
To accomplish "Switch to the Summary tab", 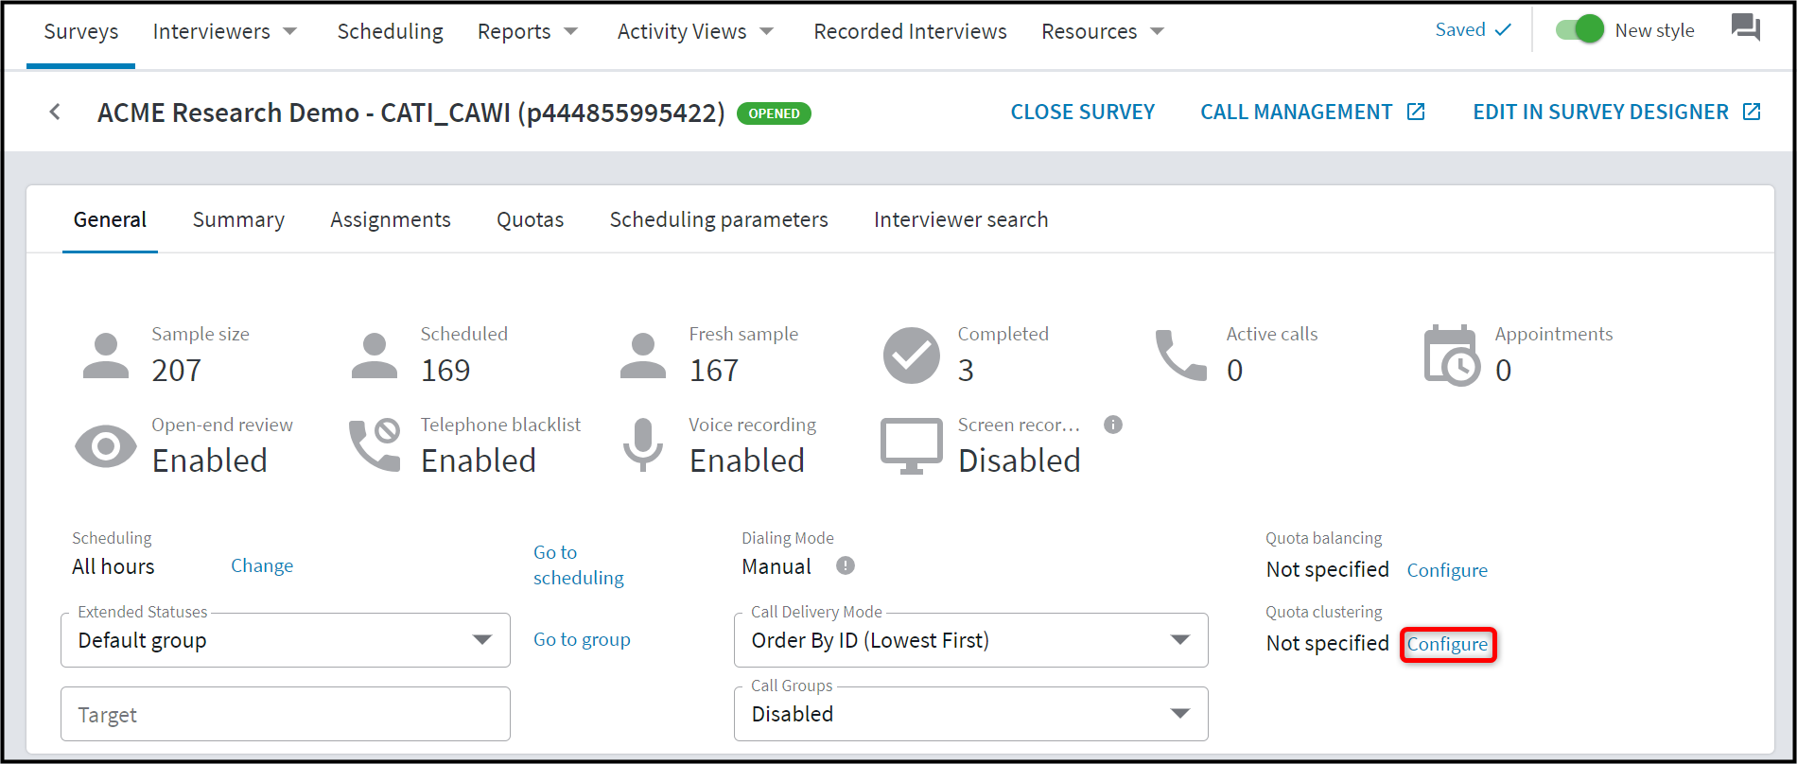I will 238,219.
